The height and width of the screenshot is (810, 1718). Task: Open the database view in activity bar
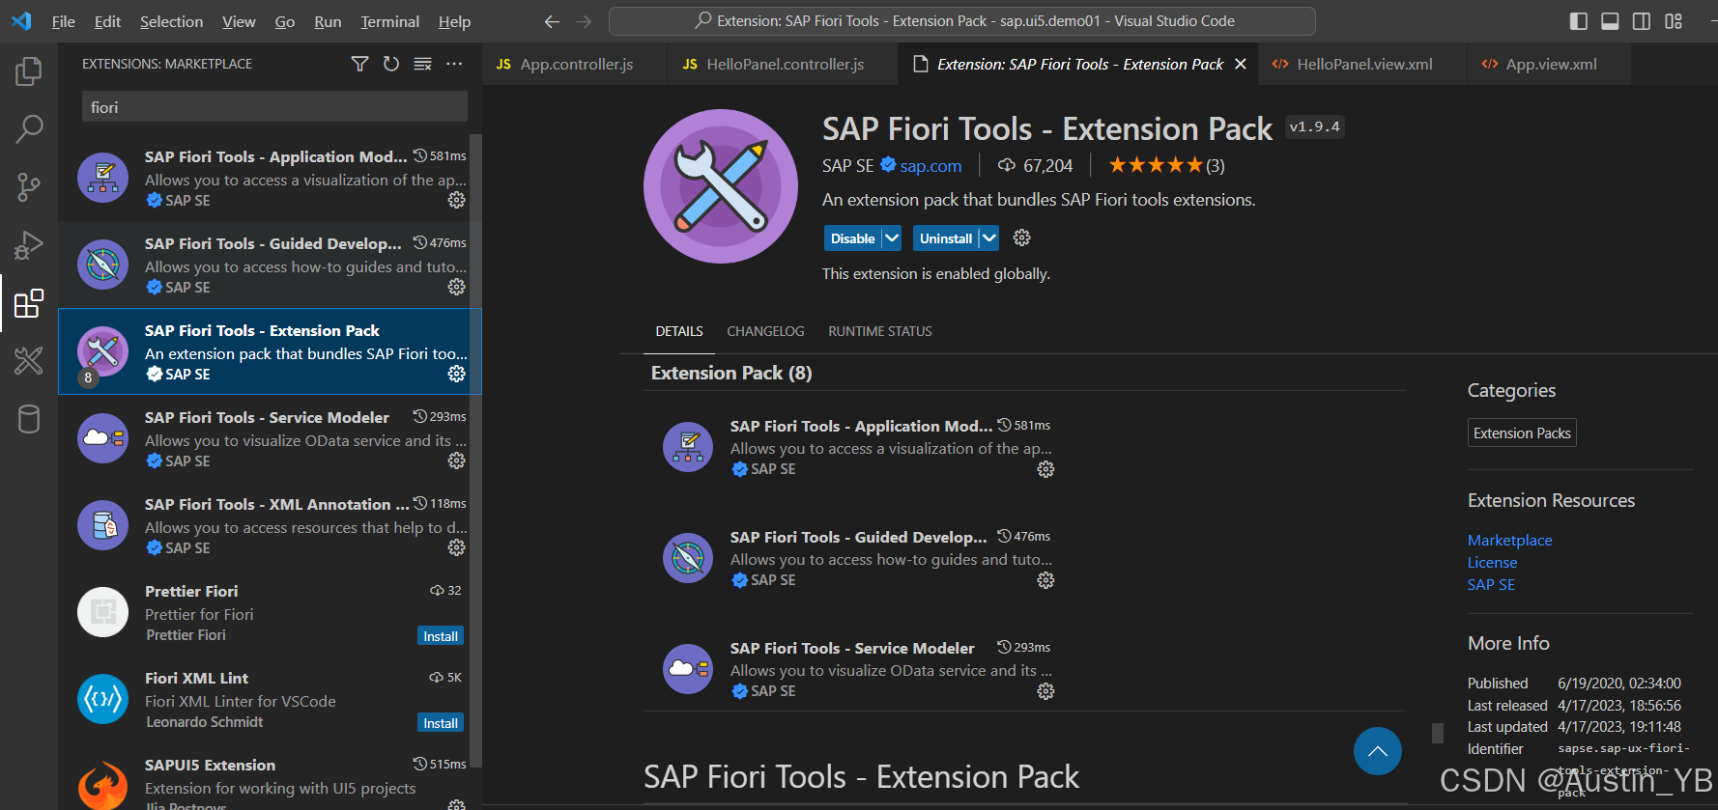click(x=29, y=419)
